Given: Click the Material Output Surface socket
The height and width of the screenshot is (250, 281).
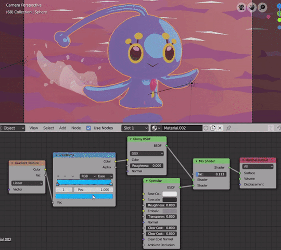Looking at the screenshot, I should click(x=240, y=173).
